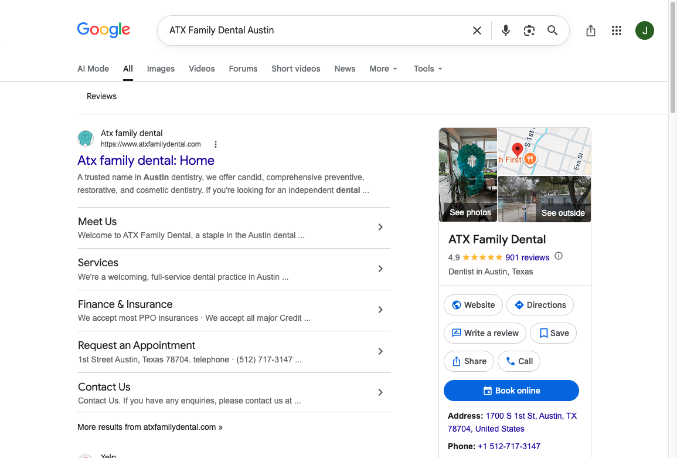The height and width of the screenshot is (458, 677).
Task: Open the Meet Us sitelink
Action: [x=97, y=222]
